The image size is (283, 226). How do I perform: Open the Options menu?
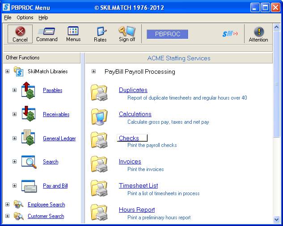point(25,17)
